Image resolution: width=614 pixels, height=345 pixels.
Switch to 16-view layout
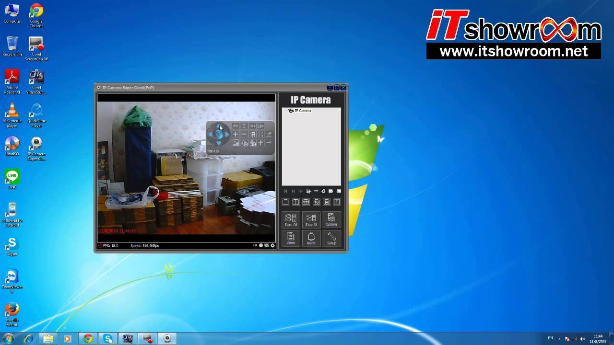pyautogui.click(x=317, y=202)
